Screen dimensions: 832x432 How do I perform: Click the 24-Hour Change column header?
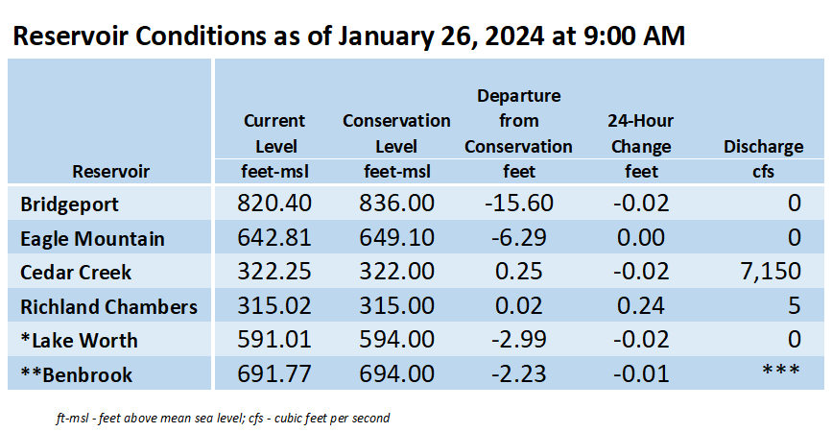(x=640, y=133)
